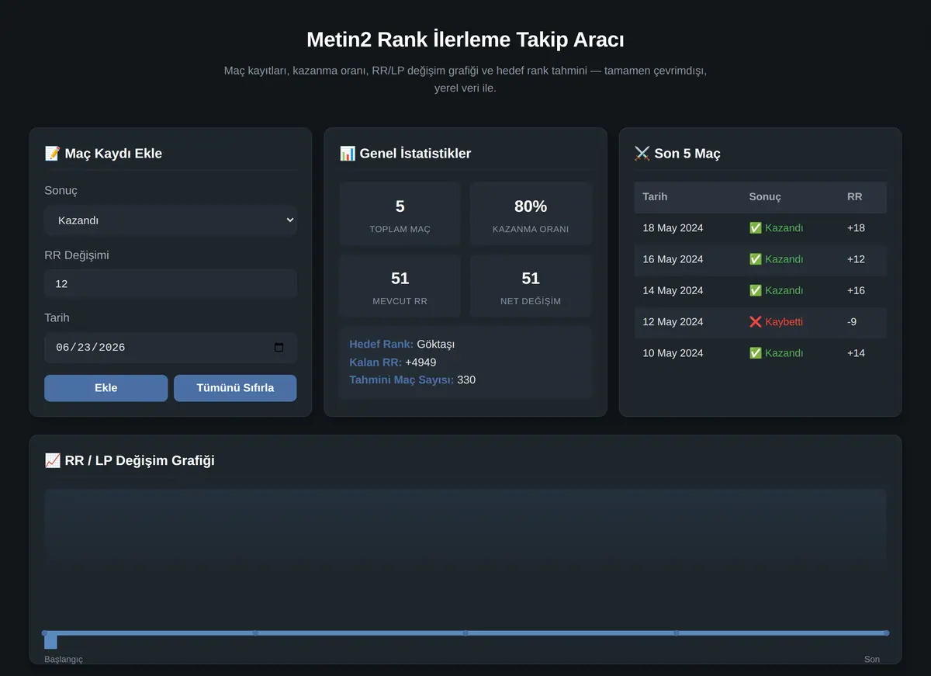Click the +18 RR value

(x=856, y=228)
